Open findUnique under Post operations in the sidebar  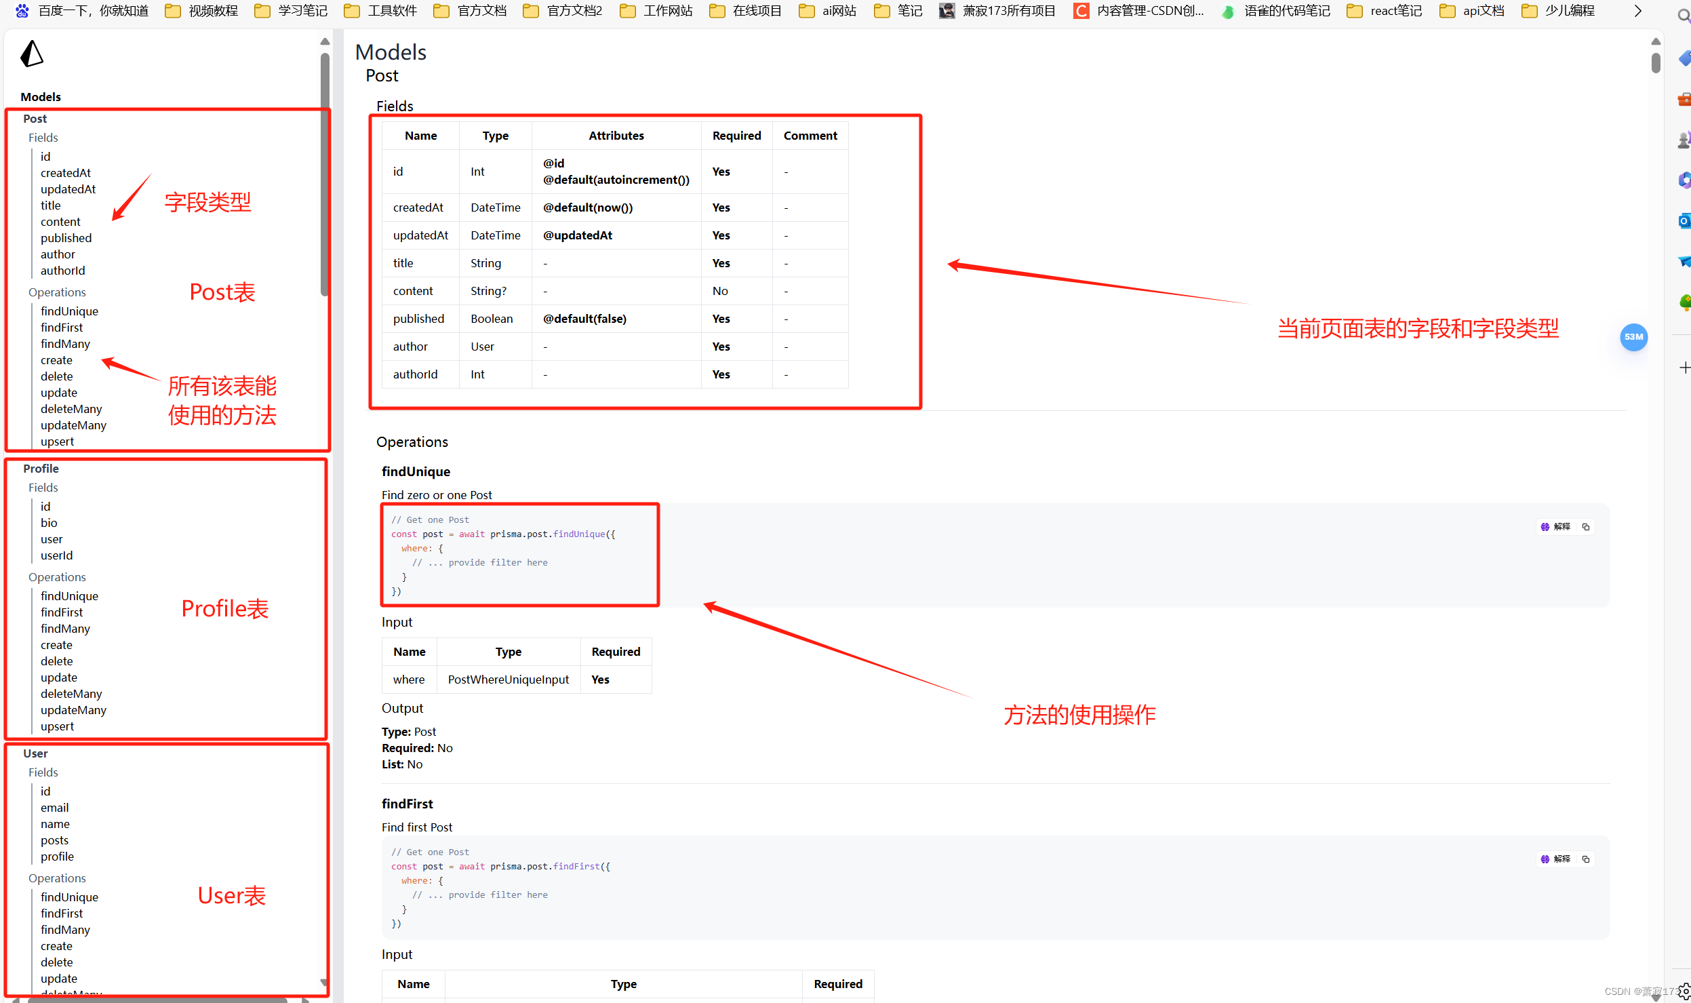(x=69, y=311)
